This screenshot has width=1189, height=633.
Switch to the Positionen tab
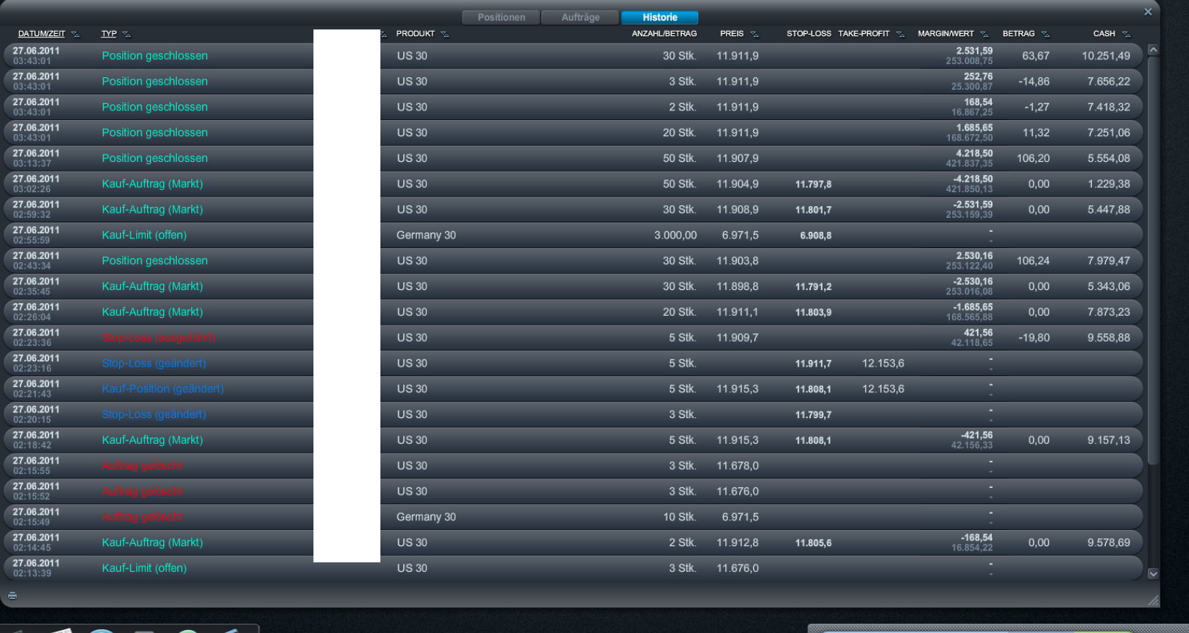point(501,17)
